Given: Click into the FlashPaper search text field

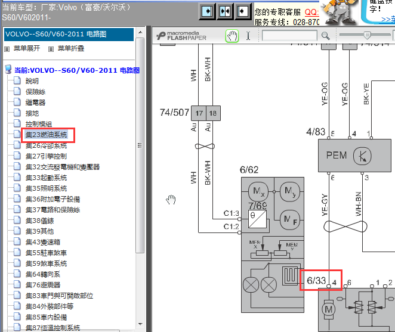Looking at the screenshot, I should [x=289, y=36].
